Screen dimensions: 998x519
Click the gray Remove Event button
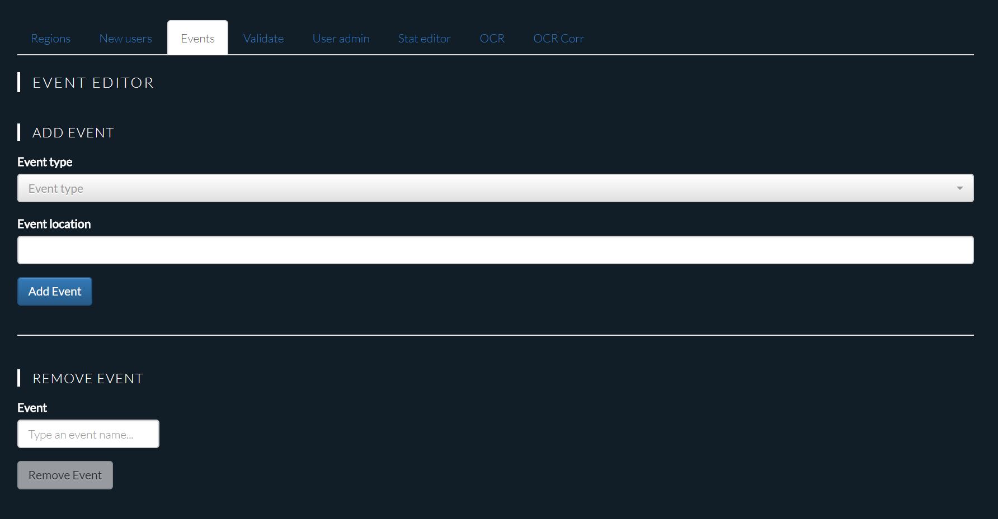click(65, 475)
